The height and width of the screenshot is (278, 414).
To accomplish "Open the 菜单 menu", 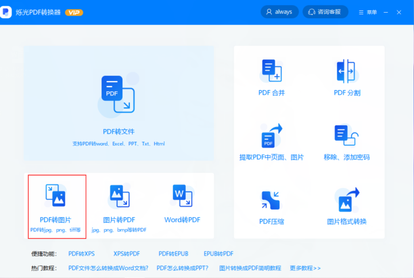I will coord(368,12).
